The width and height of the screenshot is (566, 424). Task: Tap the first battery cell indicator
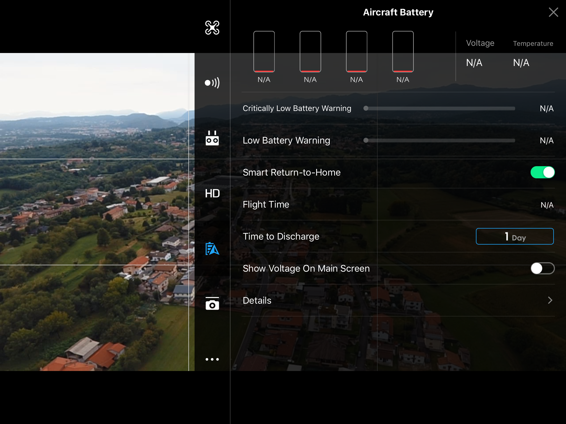click(x=264, y=52)
